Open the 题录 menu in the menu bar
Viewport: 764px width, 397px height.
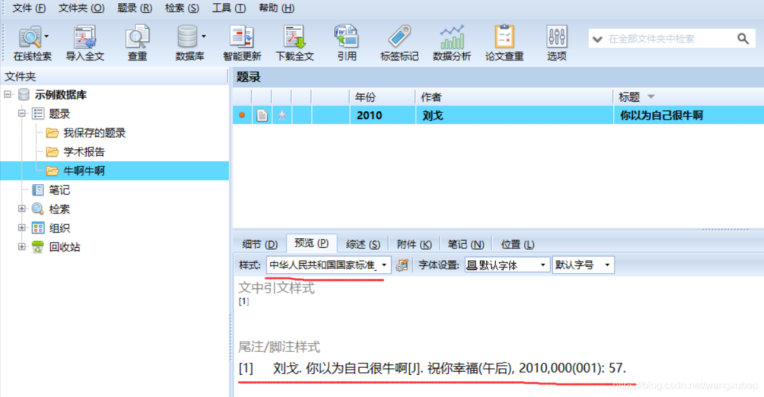[x=135, y=8]
